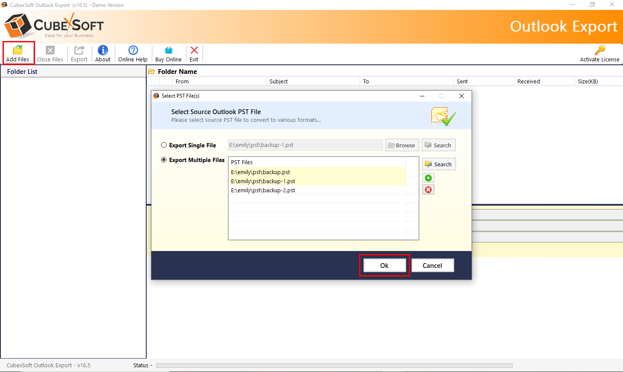Select E:\emily\pst\backup-2.pst in the list
Screen dimensions: 623x372
click(x=317, y=190)
